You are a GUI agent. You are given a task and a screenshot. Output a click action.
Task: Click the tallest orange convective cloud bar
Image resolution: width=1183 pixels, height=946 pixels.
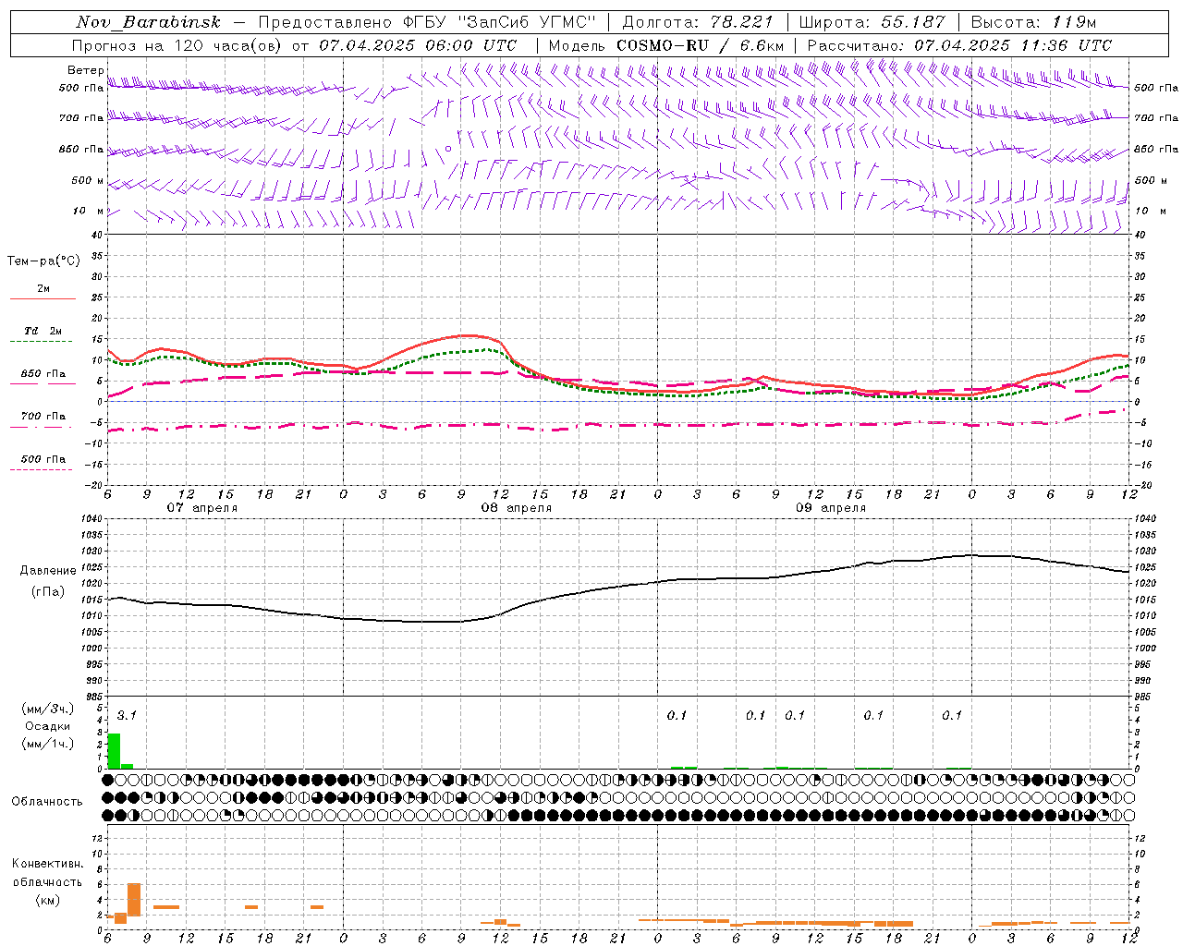tap(134, 900)
